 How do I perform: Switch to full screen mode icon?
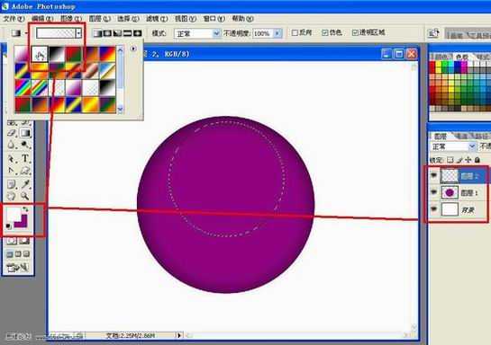click(x=27, y=254)
